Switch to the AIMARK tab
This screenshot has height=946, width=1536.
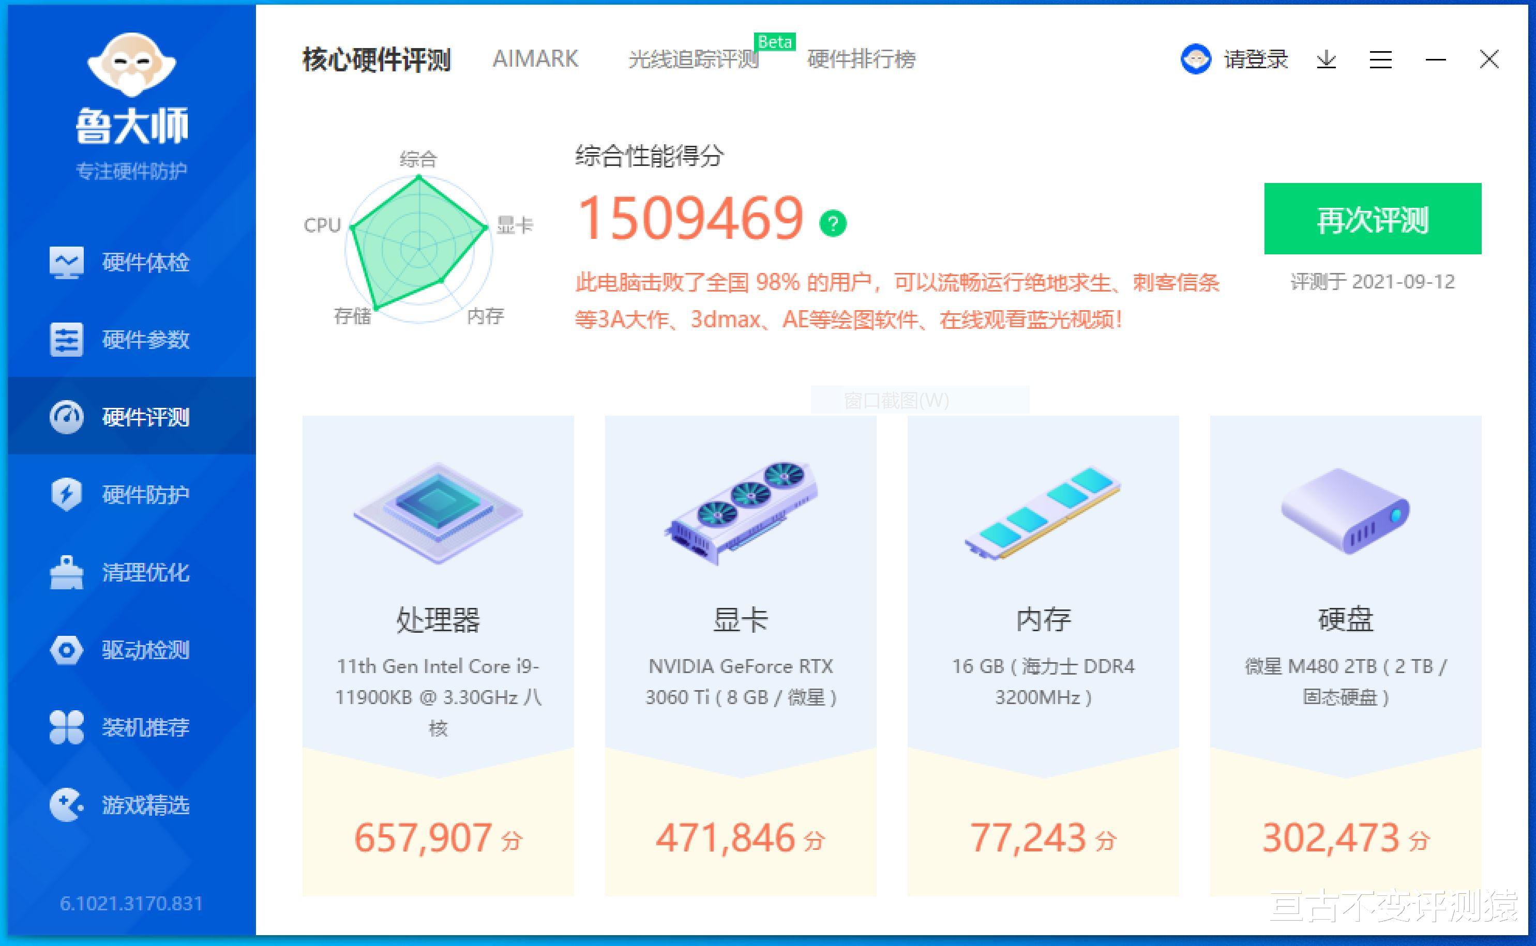pos(536,59)
